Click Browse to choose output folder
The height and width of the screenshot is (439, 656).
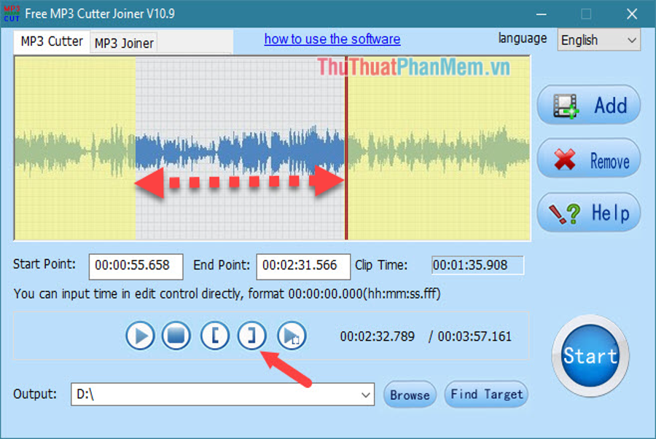click(409, 395)
